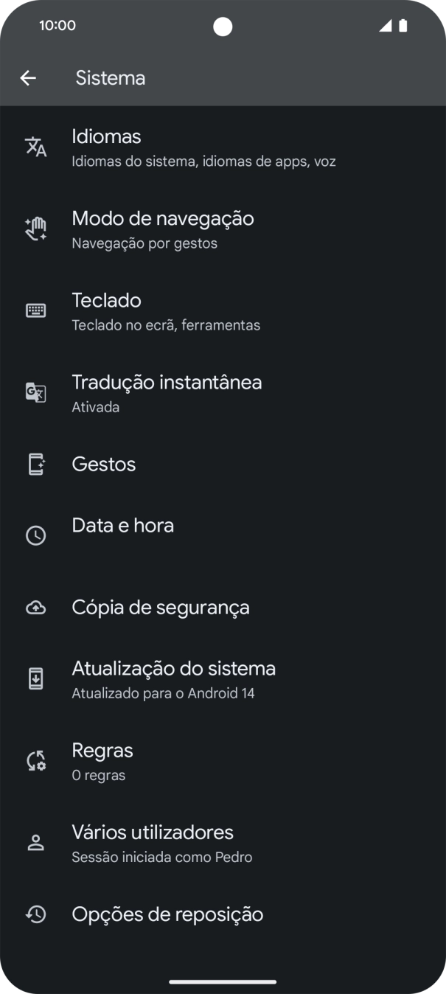Select the Atualização do sistema download icon
Viewport: 446px width, 994px height.
pos(35,678)
